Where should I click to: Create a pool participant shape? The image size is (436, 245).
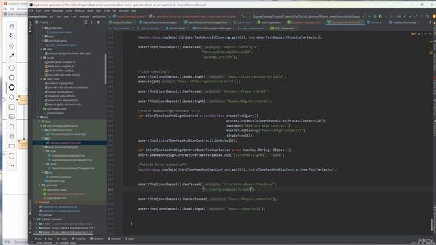coord(12,146)
